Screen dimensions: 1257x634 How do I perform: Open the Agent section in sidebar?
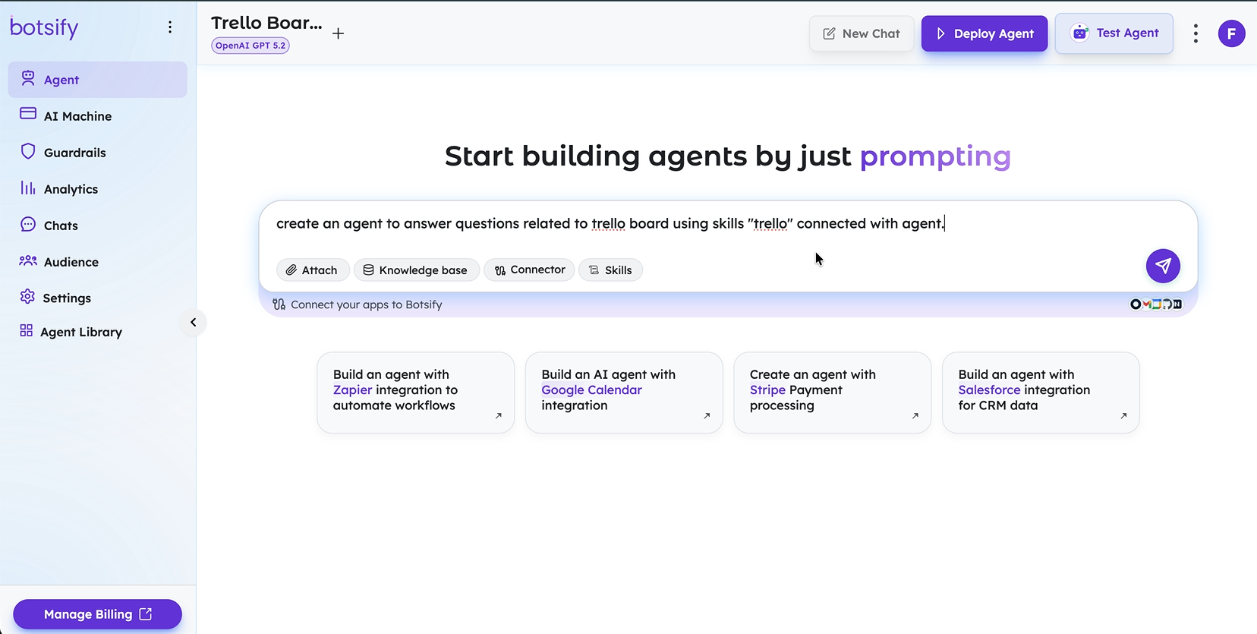click(97, 80)
